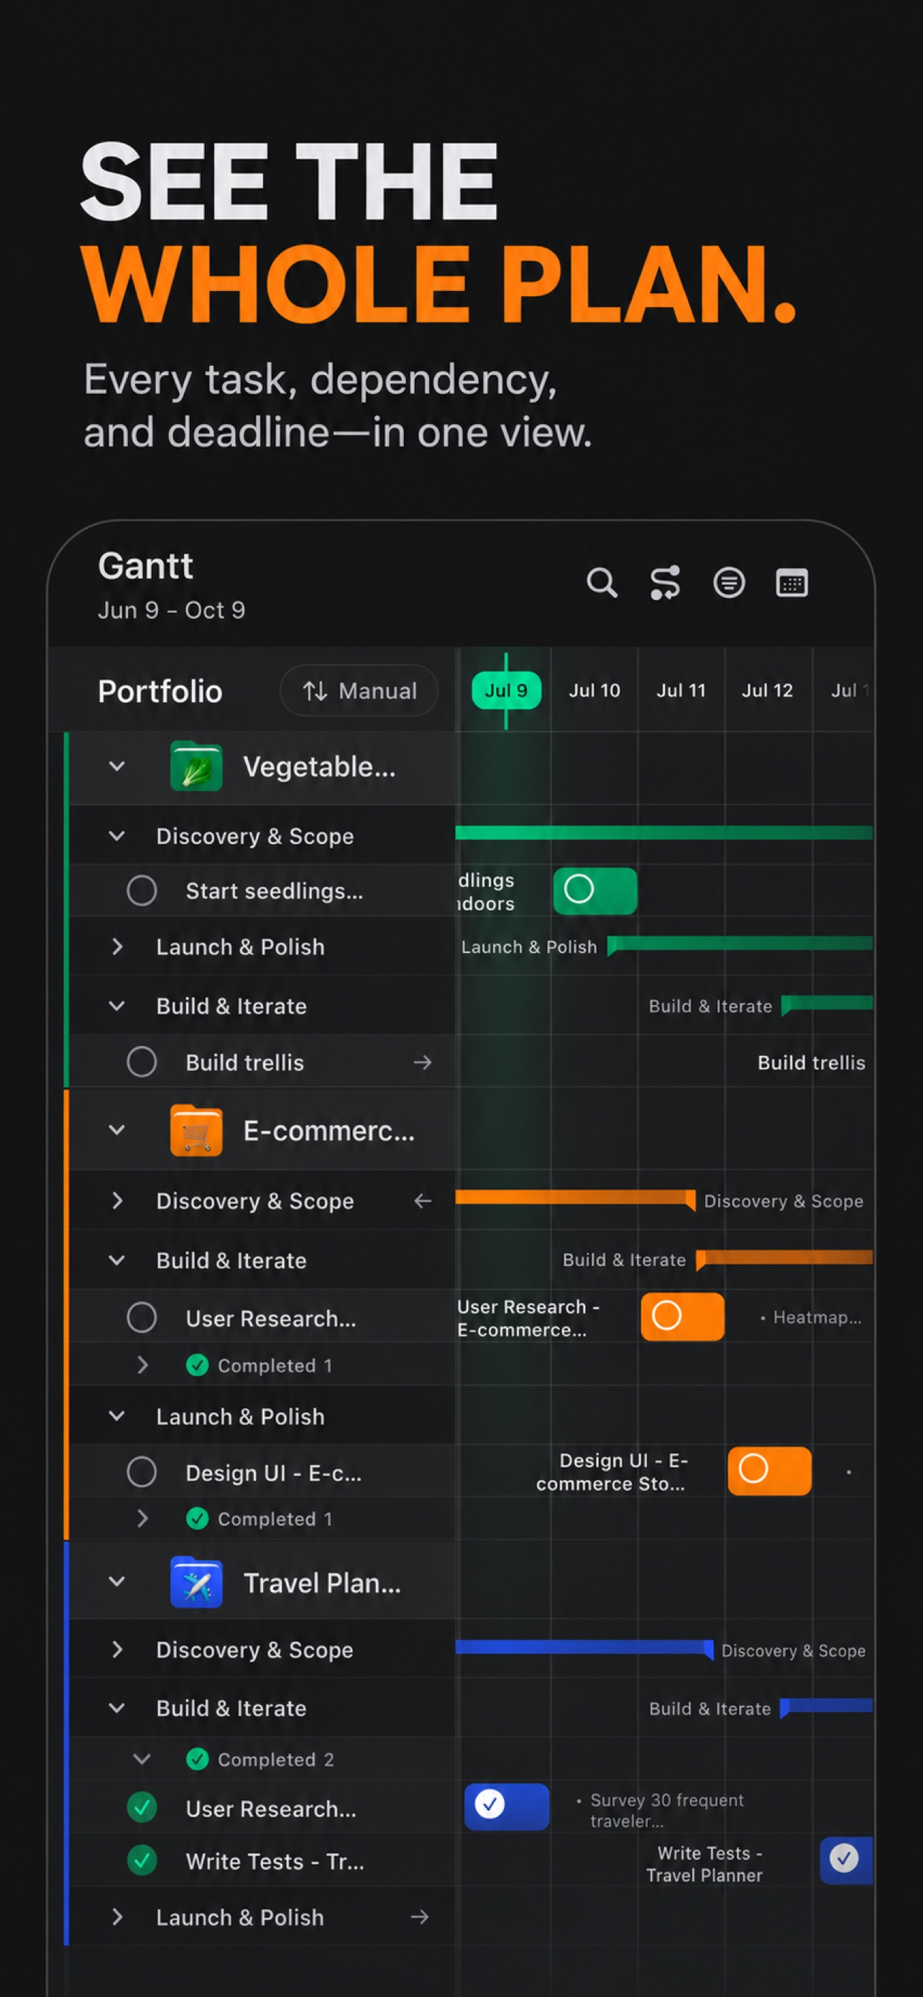Mark Start seedlings task complete
923x1997 pixels.
click(142, 890)
